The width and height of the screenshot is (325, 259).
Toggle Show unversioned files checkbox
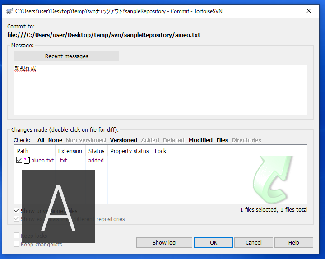tap(16, 211)
